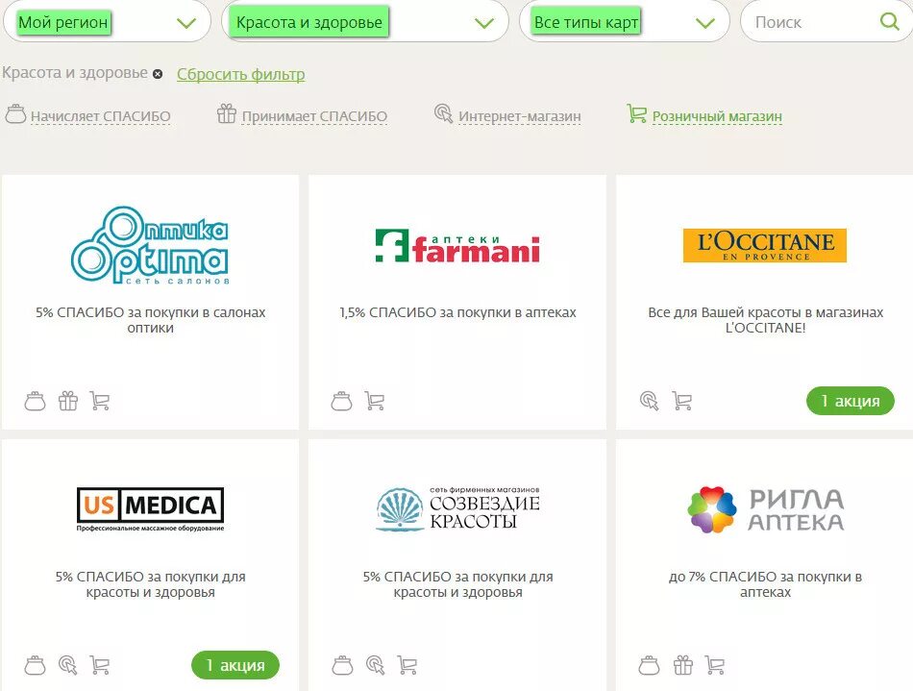Open the Мой регион dropdown
This screenshot has height=691, width=913.
(107, 22)
